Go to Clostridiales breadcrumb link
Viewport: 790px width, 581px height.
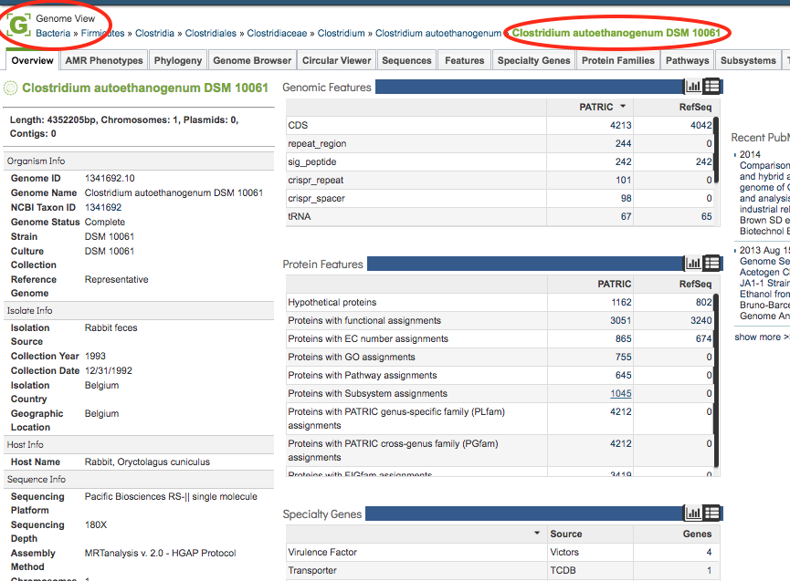[x=211, y=33]
